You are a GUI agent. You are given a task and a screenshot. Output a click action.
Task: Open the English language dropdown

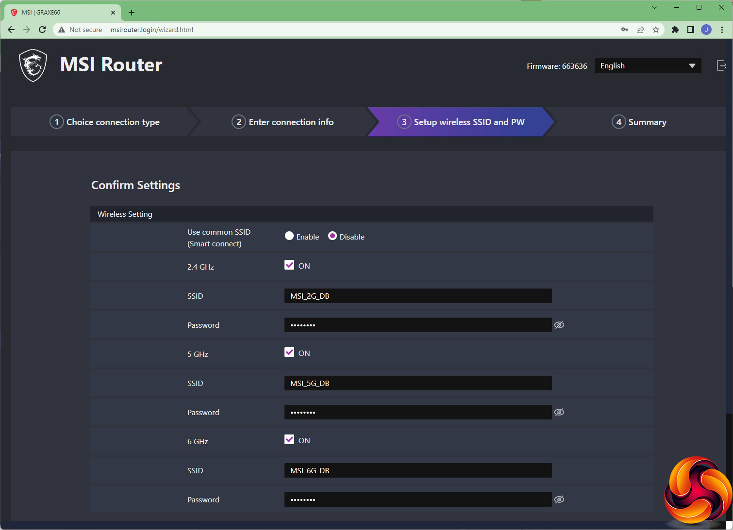(x=648, y=65)
